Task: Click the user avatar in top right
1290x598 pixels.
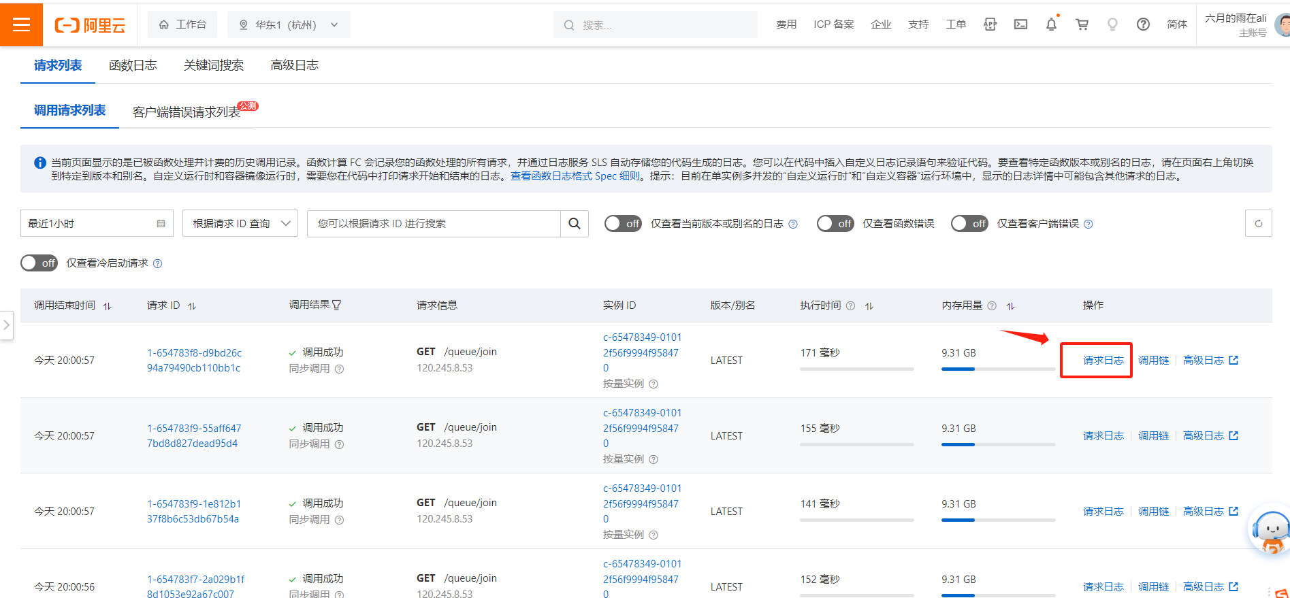Action: 1282,25
